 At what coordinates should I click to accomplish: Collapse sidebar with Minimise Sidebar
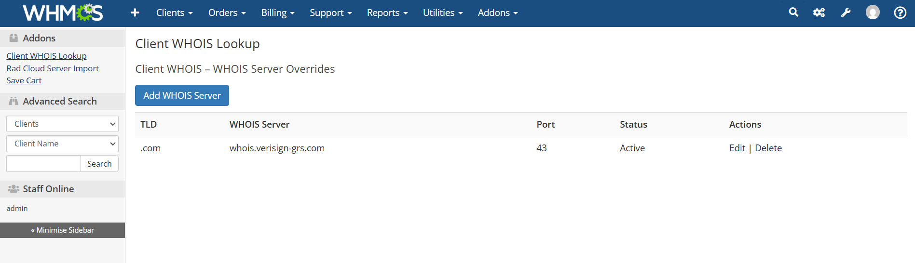tap(62, 230)
